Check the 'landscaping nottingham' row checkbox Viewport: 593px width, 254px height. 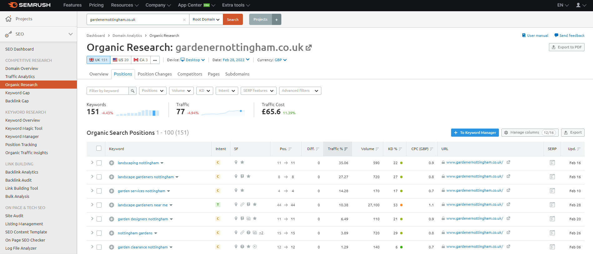pyautogui.click(x=99, y=163)
